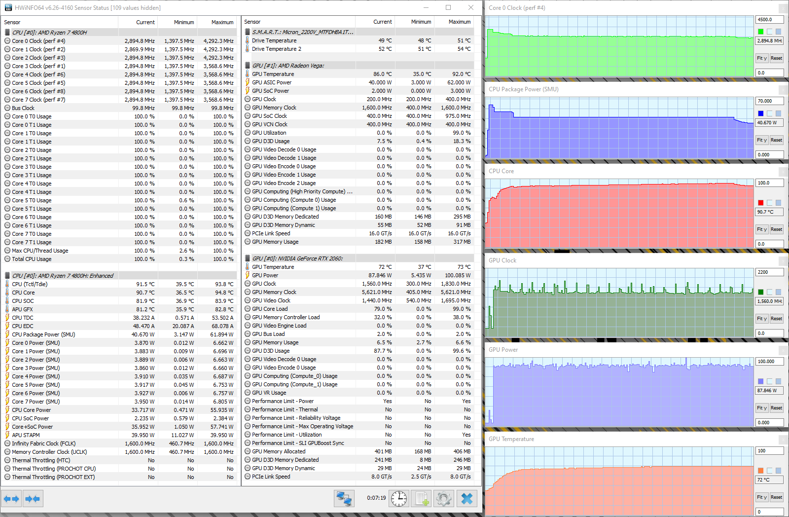Image resolution: width=789 pixels, height=517 pixels.
Task: Click the steel-blue grid swatch in CPU Core graph
Action: pos(778,203)
